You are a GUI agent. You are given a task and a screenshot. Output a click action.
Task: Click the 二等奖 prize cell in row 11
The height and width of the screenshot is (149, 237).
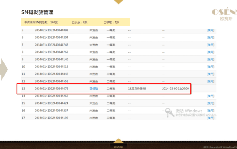[x=111, y=74]
